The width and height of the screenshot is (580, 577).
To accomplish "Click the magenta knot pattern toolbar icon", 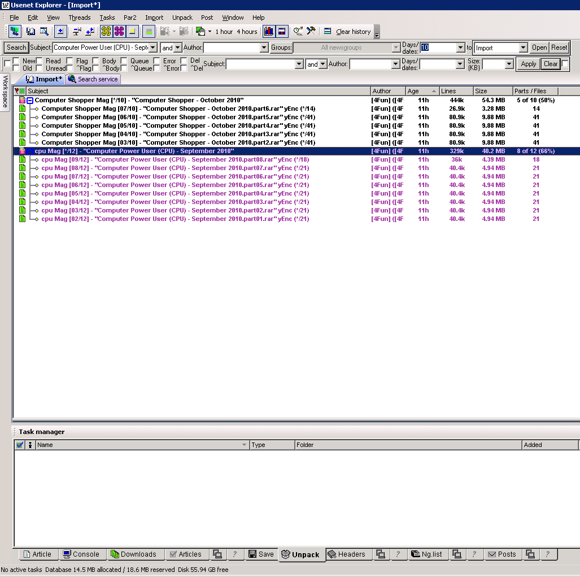I will (119, 31).
